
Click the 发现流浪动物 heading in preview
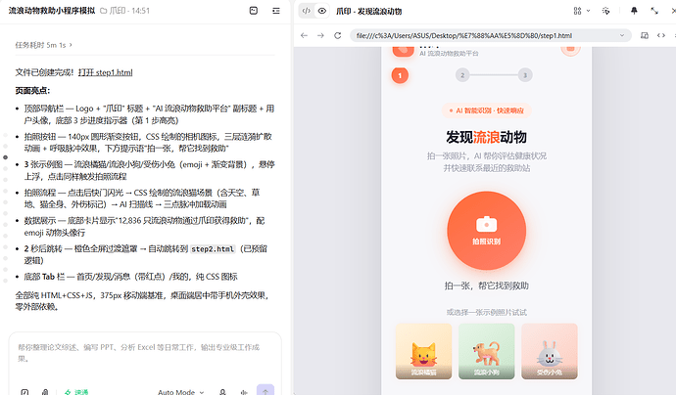click(x=486, y=137)
